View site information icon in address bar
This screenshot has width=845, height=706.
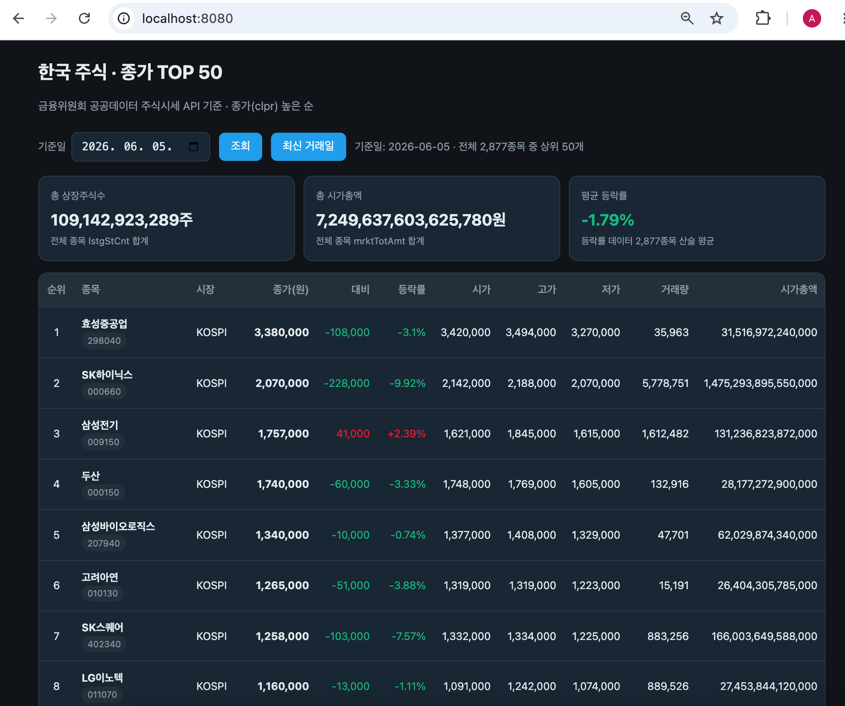(124, 18)
